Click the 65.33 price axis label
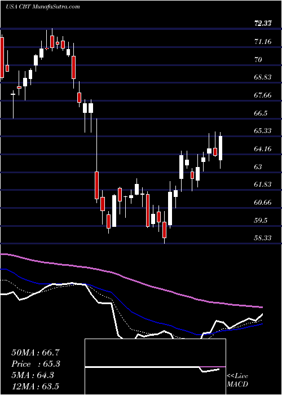The width and height of the screenshot is (282, 395). coord(263,131)
